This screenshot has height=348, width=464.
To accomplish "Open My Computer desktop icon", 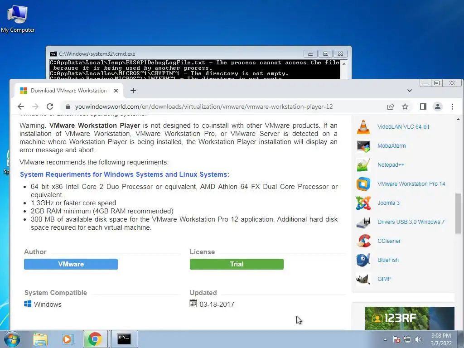I will (x=18, y=19).
